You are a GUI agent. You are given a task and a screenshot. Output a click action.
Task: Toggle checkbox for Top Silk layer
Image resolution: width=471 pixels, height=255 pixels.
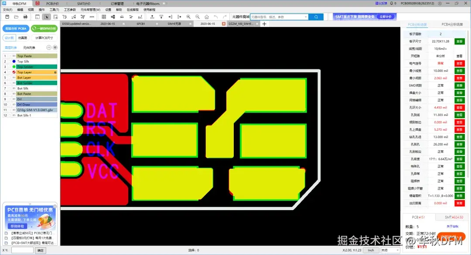(x=10, y=61)
